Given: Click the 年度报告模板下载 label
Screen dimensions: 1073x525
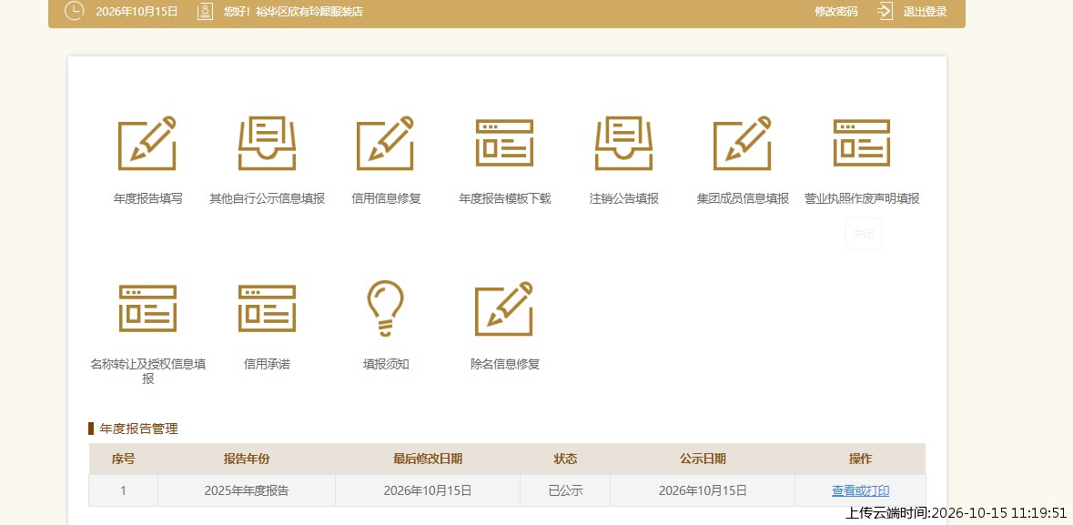Looking at the screenshot, I should tap(505, 198).
